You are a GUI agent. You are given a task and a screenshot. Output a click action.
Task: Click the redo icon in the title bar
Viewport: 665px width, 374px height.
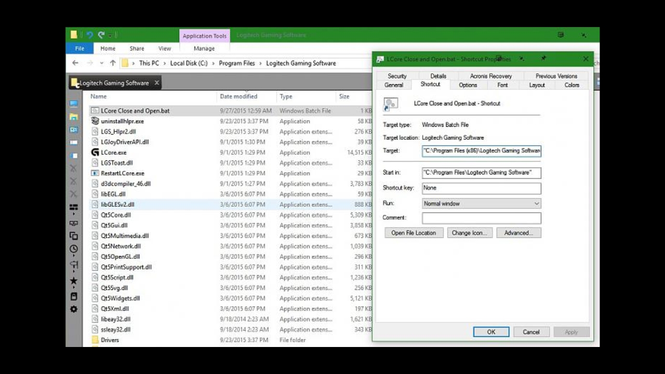(101, 35)
